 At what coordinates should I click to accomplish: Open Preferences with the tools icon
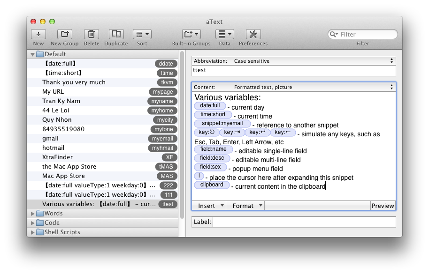click(253, 34)
